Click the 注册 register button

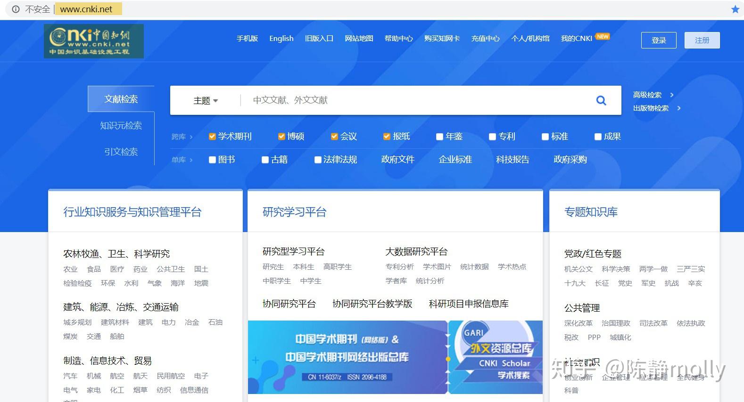click(702, 40)
